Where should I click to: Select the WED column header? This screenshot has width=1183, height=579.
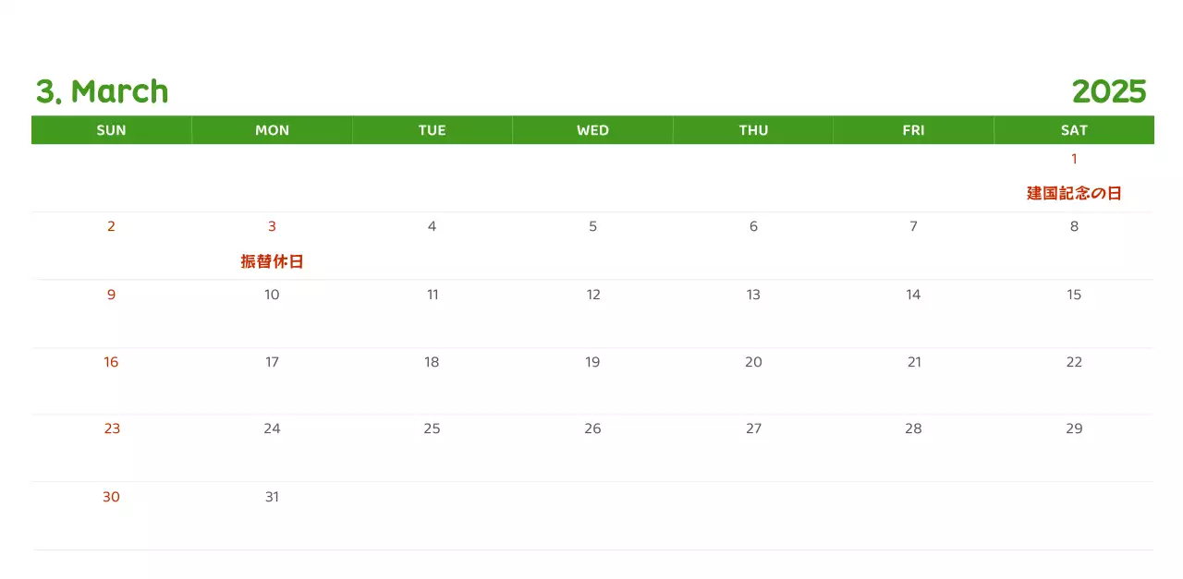point(592,130)
